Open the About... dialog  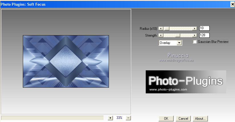200,119
